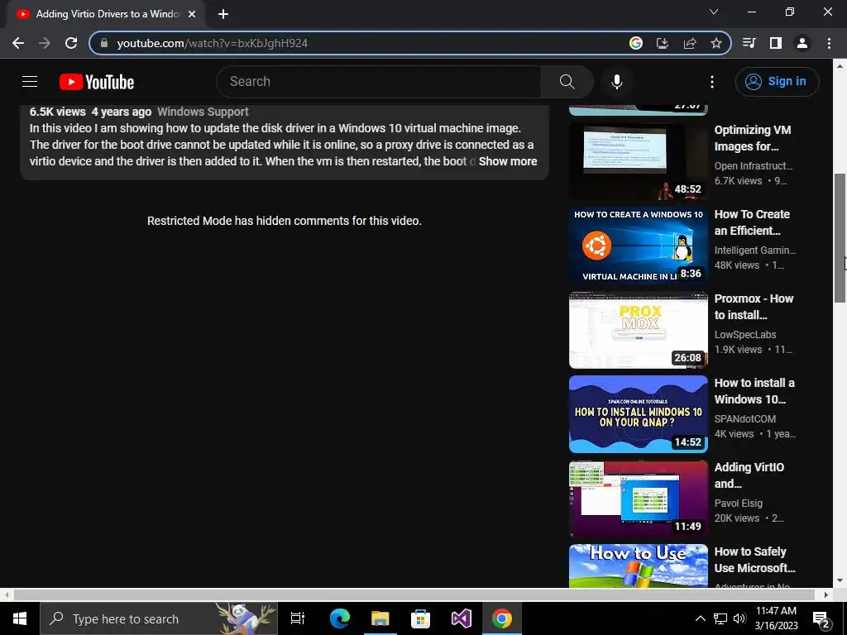Open YouTube settings three-dot menu
The width and height of the screenshot is (847, 635).
tap(712, 82)
